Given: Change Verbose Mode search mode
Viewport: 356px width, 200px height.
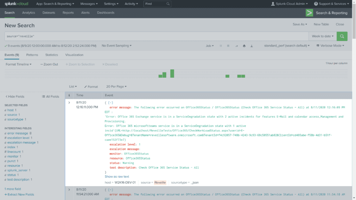Looking at the screenshot, I should 330,45.
